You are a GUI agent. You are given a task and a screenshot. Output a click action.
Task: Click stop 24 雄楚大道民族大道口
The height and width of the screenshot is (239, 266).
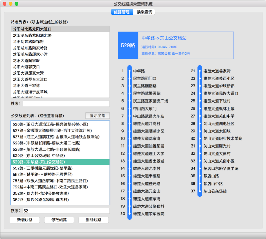tap(221, 93)
